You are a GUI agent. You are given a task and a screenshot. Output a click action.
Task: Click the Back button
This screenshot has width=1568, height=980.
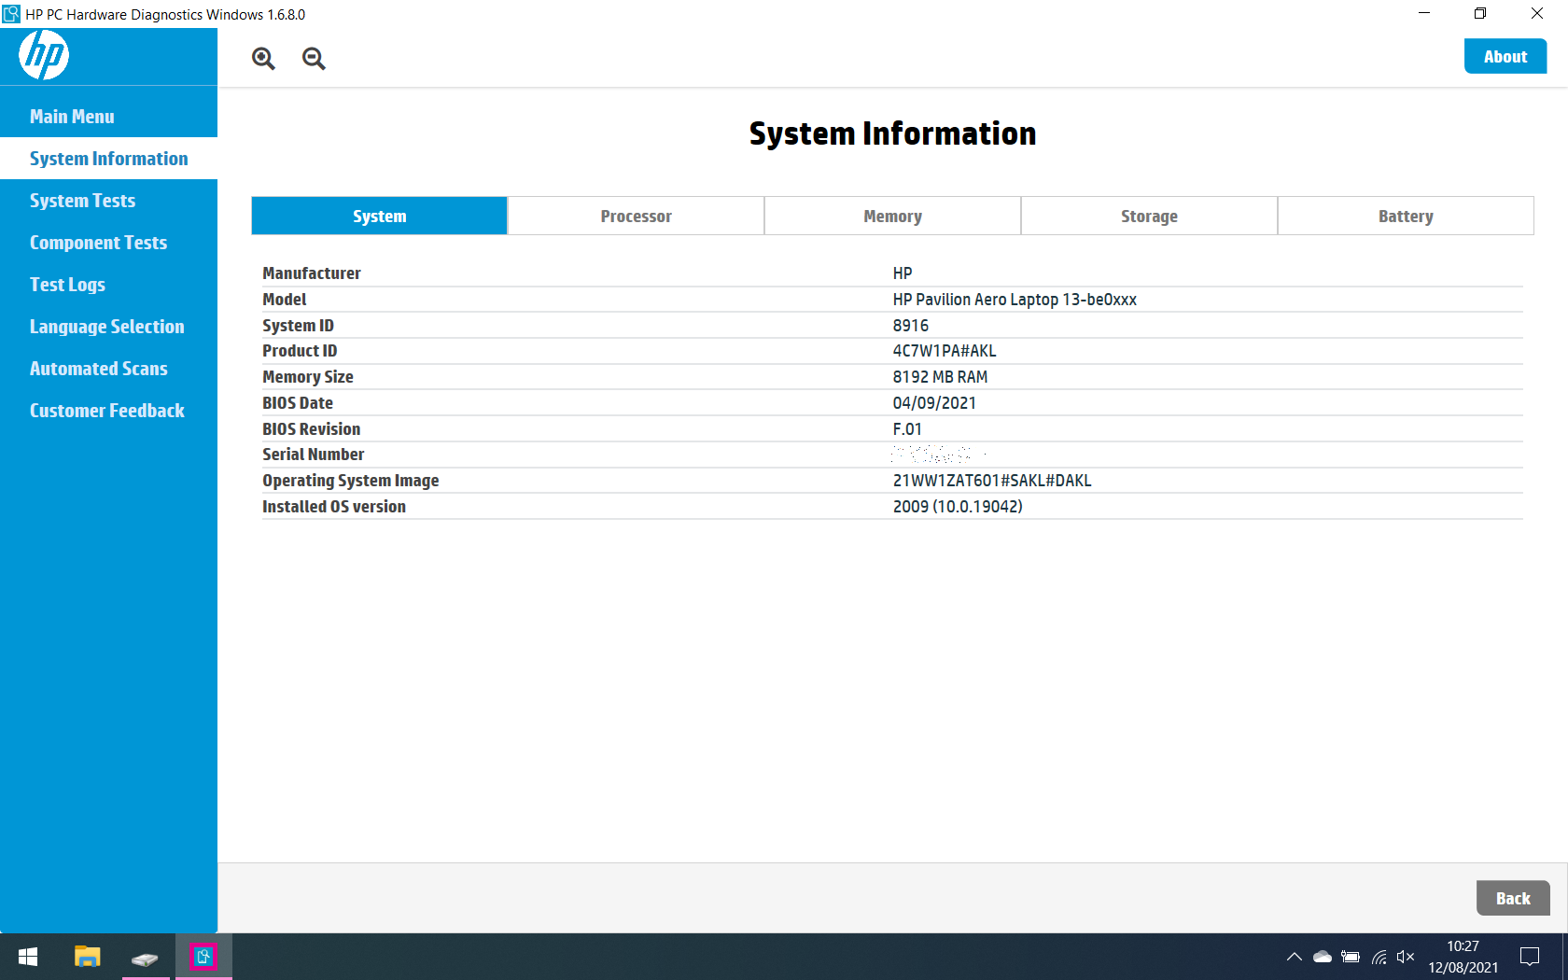1513,898
